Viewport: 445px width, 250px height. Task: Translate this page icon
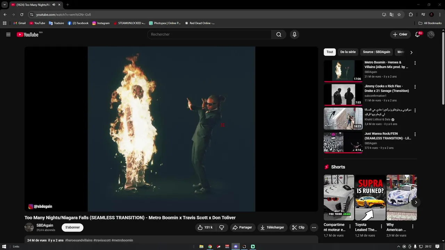pos(391,15)
